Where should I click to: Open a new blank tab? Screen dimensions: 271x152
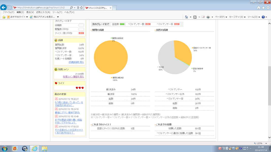pyautogui.click(x=114, y=8)
